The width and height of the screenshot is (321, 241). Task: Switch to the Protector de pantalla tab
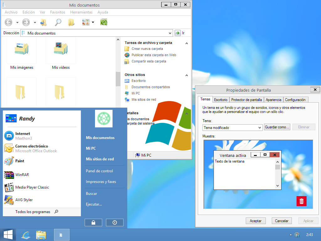[x=246, y=100]
